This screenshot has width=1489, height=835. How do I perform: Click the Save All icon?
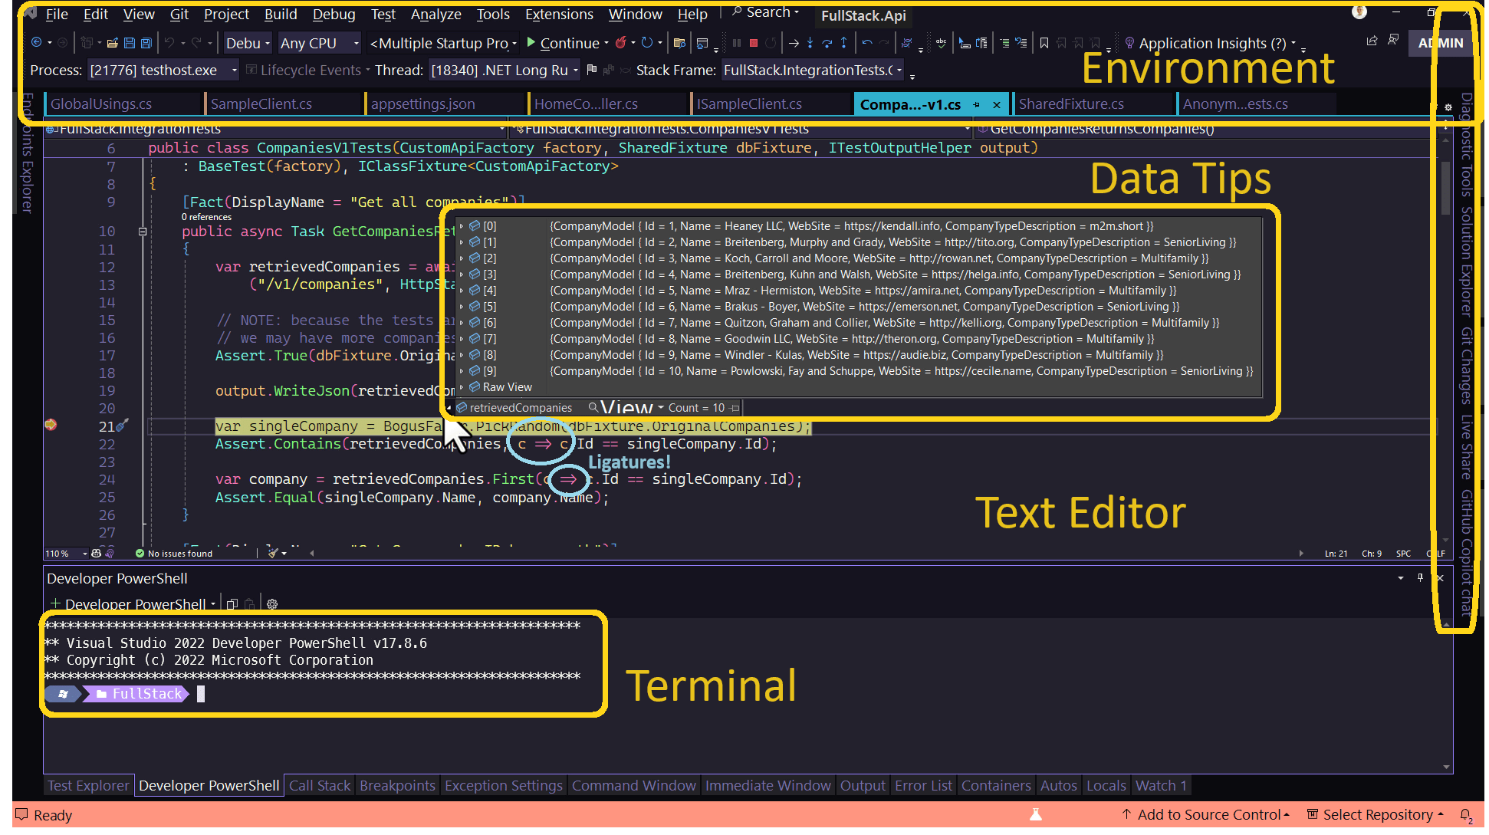146,44
